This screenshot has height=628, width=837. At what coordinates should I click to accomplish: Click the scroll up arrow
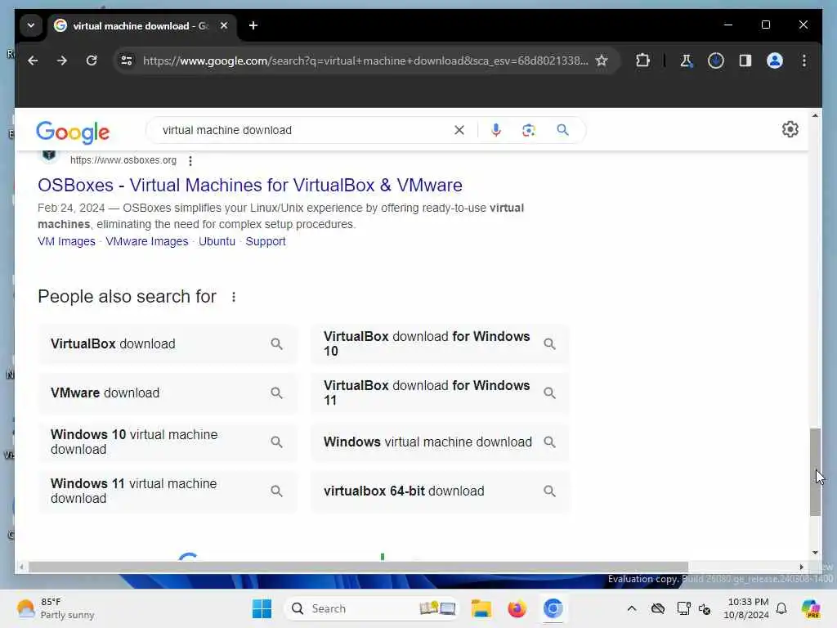(x=815, y=115)
